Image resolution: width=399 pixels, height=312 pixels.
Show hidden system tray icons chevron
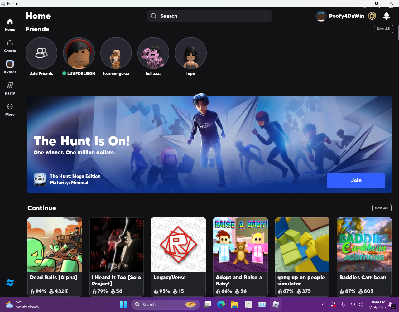coord(323,305)
